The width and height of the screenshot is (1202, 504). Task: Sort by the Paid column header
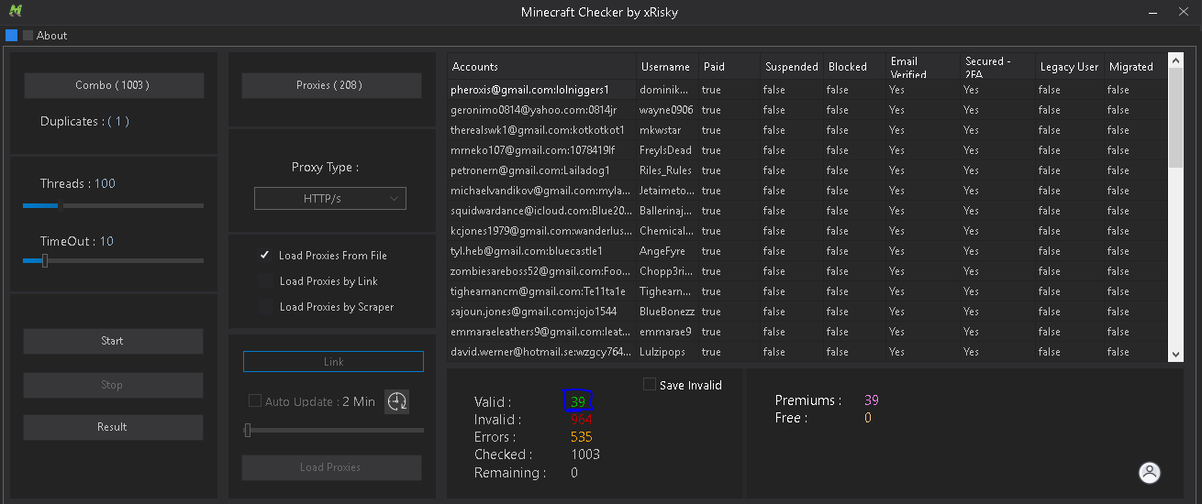[729, 67]
